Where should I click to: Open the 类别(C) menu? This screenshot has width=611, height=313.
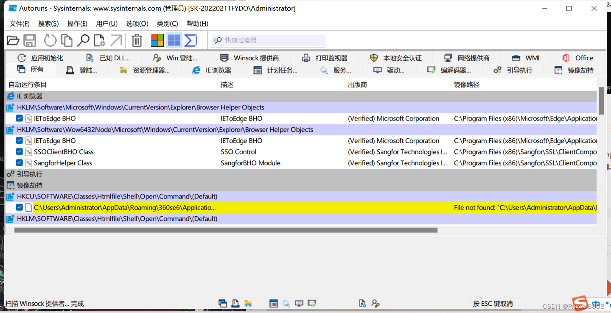[167, 24]
